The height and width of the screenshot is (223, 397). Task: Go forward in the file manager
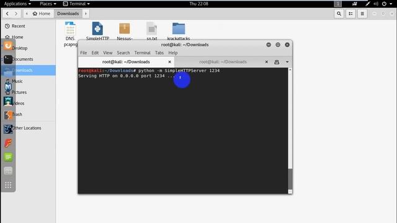coord(16,14)
